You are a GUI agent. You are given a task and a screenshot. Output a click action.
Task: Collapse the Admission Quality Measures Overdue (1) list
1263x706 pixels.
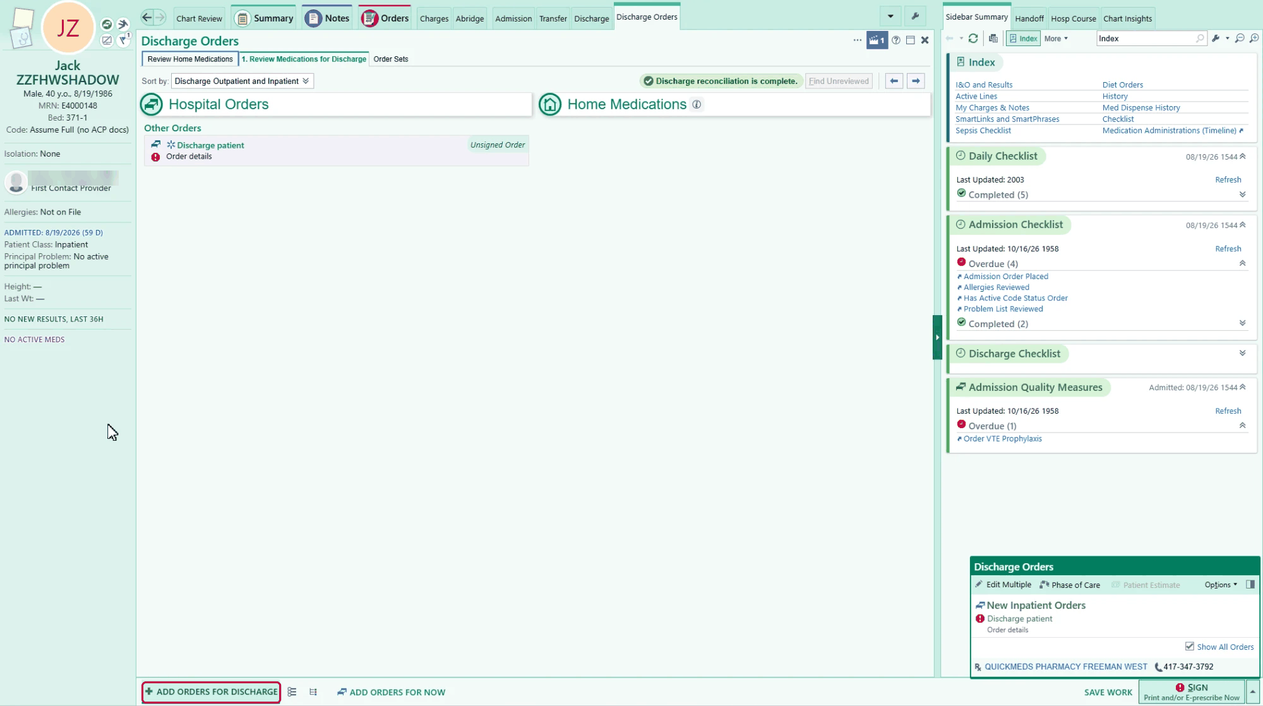click(x=1242, y=426)
